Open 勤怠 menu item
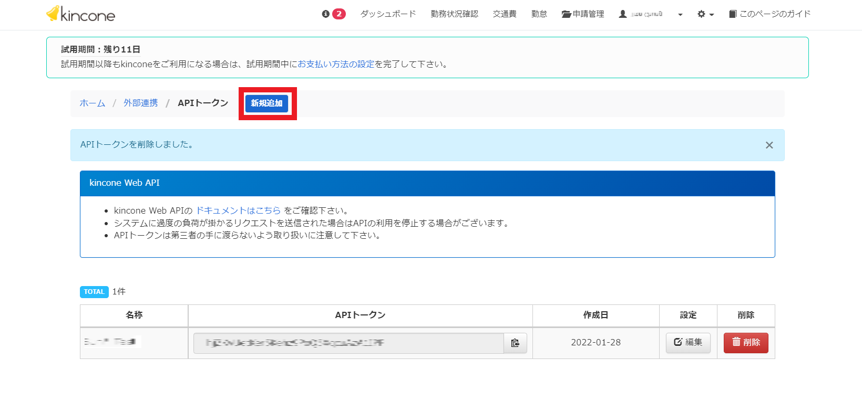862x401 pixels. [539, 14]
